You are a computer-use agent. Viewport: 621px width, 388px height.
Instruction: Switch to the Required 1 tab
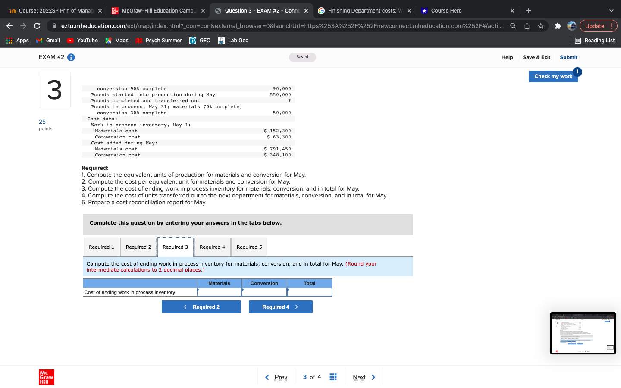[101, 247]
